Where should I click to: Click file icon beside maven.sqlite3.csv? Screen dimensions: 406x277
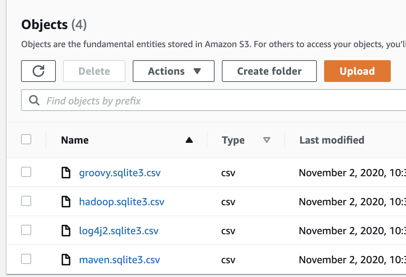[66, 260]
